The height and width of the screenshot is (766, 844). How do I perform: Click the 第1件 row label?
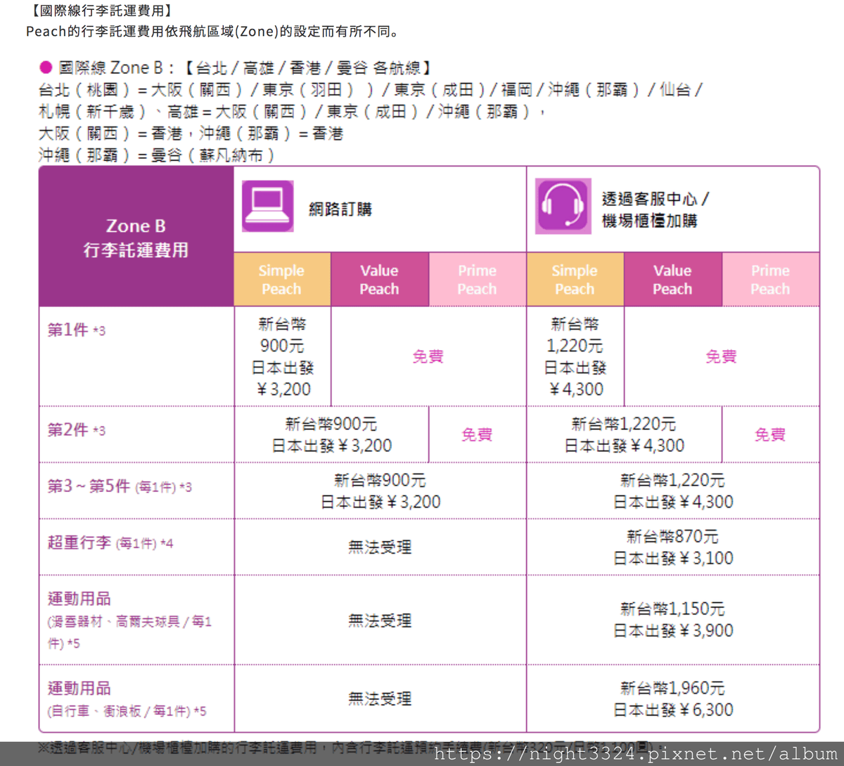[76, 330]
